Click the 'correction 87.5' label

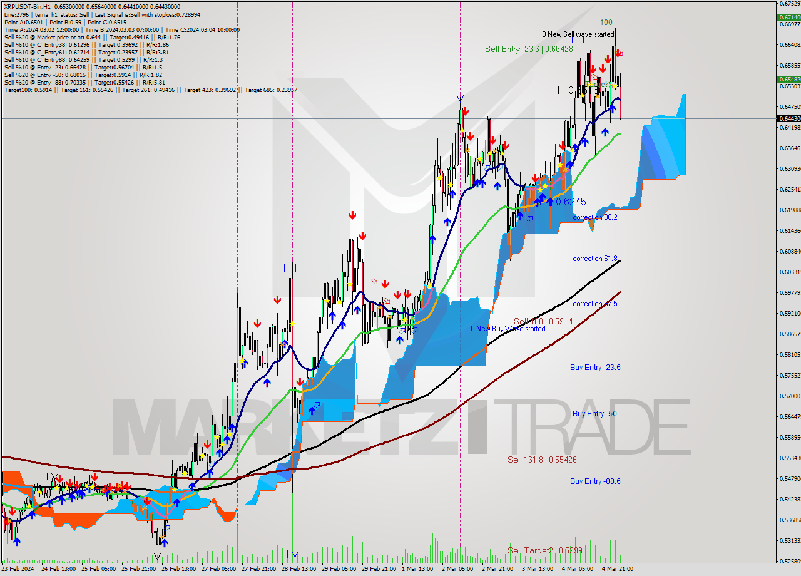pos(595,304)
